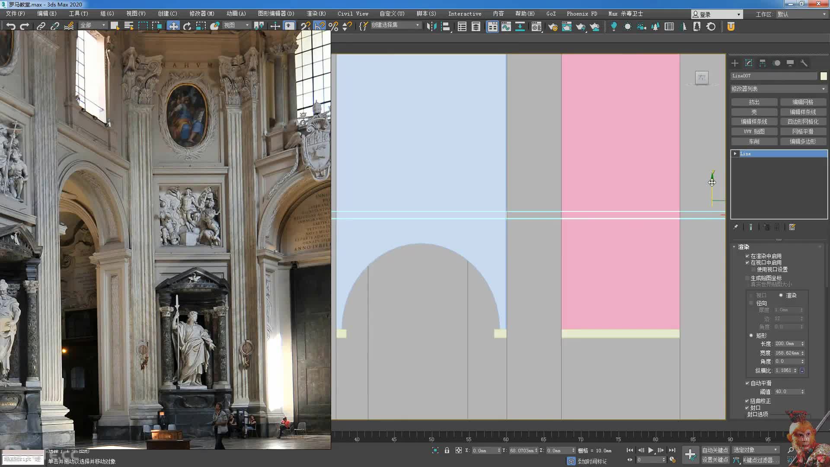Open the Render Setup teapot icon

pyautogui.click(x=553, y=27)
